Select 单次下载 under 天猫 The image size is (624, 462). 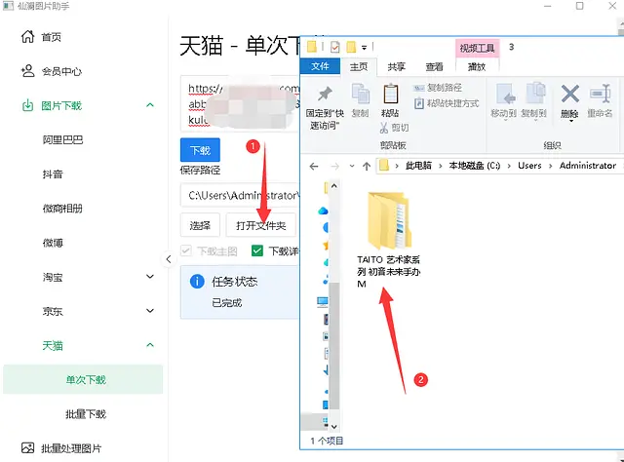tap(83, 379)
